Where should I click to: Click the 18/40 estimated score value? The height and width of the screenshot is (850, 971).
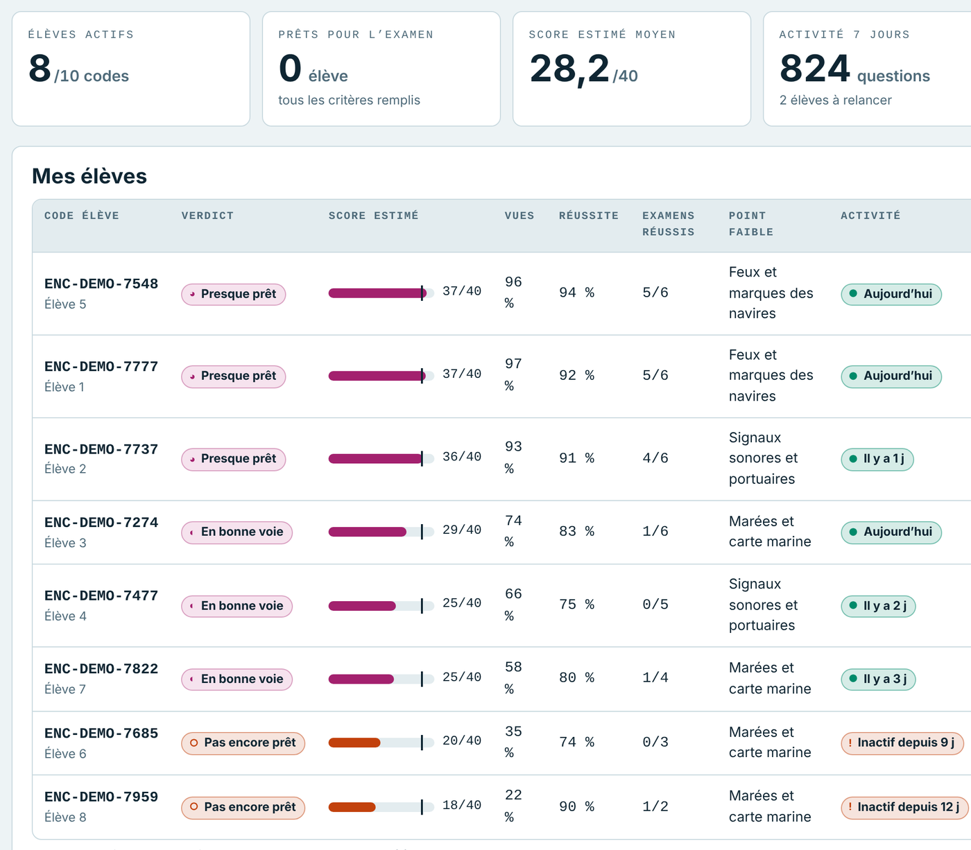click(x=462, y=806)
